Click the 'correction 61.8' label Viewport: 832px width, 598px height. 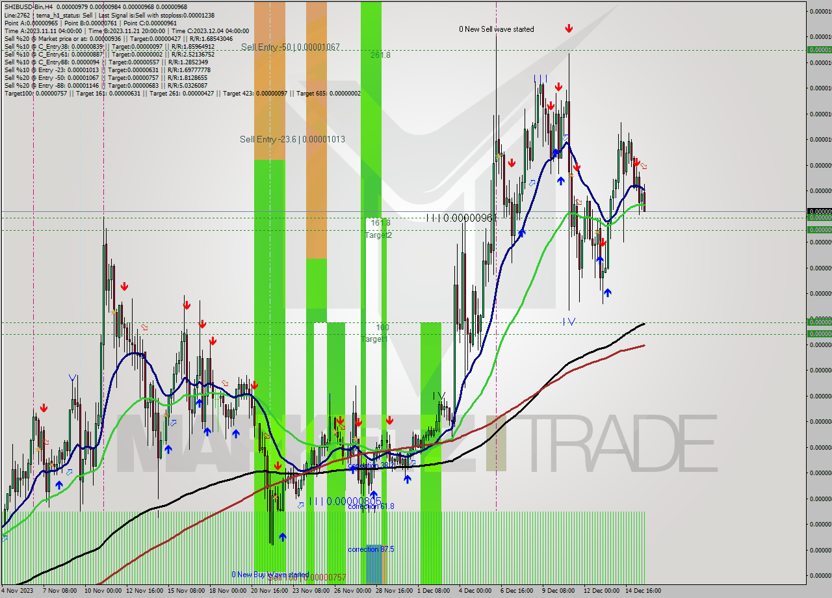370,506
